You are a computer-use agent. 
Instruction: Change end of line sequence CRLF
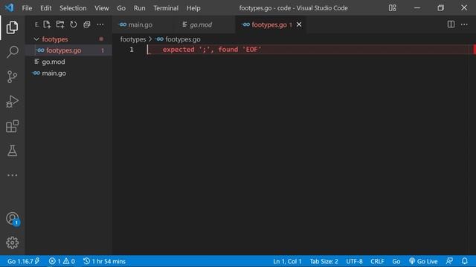pos(377,261)
